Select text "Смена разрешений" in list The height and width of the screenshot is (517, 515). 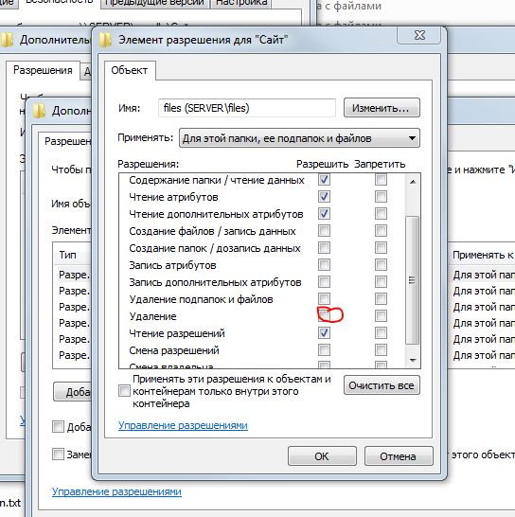click(174, 350)
